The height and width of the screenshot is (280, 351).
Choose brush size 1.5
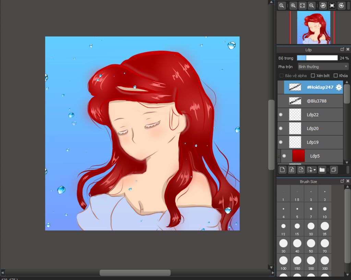tap(297, 194)
